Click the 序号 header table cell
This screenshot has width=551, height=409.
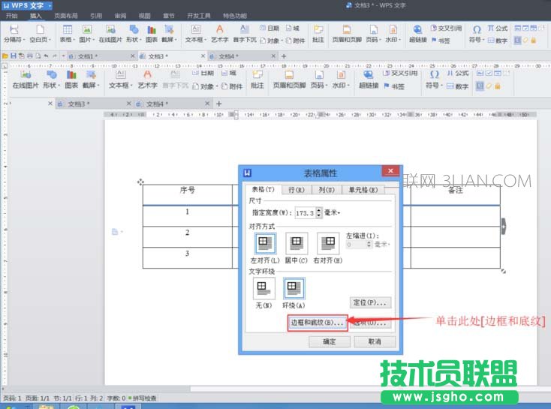tap(188, 194)
